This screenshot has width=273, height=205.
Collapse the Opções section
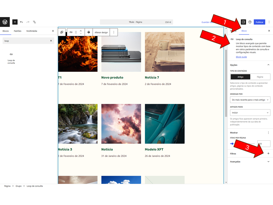coord(268,65)
